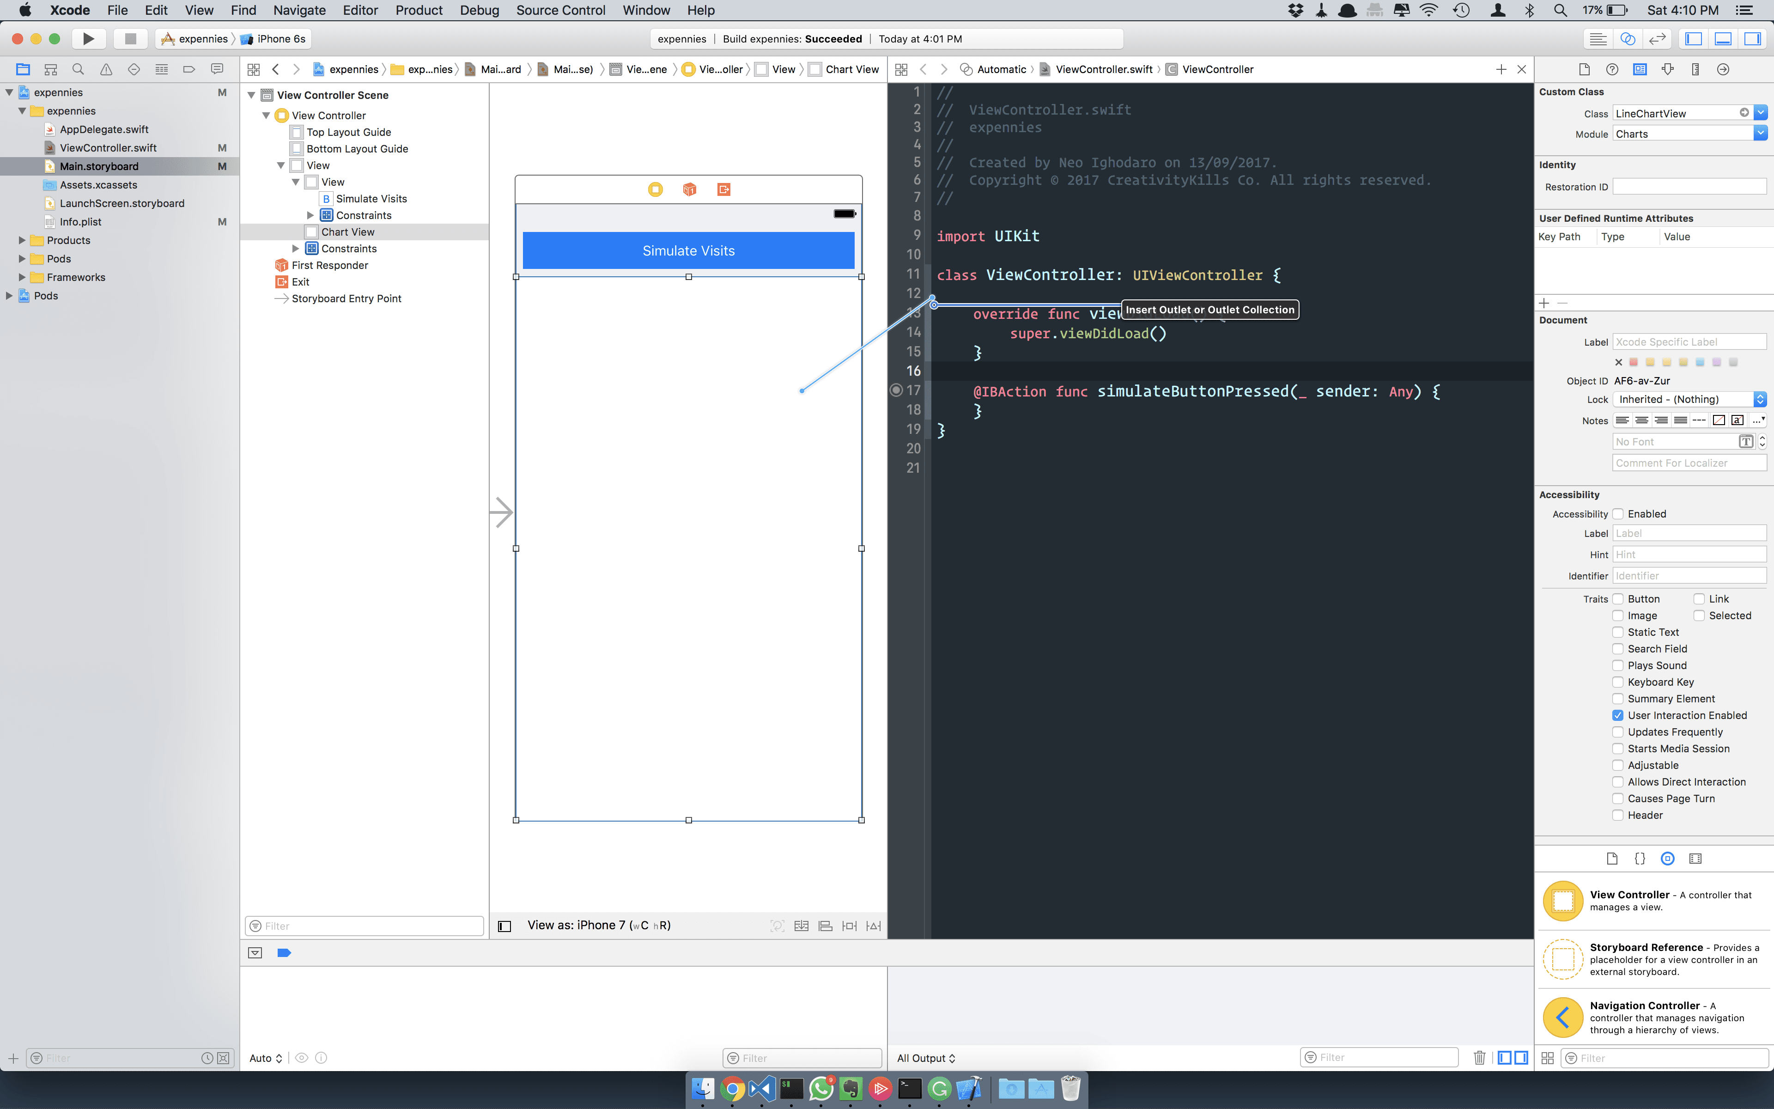
Task: Select Chart View in the outline
Action: tap(347, 232)
